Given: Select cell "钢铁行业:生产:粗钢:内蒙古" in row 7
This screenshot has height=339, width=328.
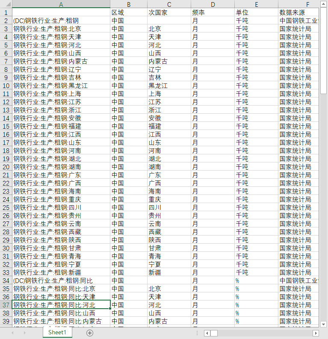Looking at the screenshot, I should [x=61, y=62].
